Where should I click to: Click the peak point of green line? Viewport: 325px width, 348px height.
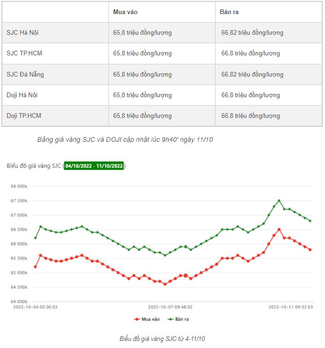(279, 201)
